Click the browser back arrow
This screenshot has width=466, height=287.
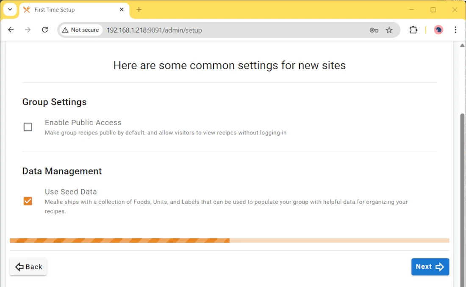[11, 30]
